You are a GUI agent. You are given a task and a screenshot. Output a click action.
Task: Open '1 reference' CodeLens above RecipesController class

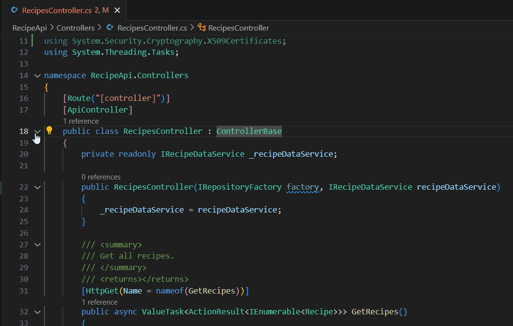click(81, 121)
